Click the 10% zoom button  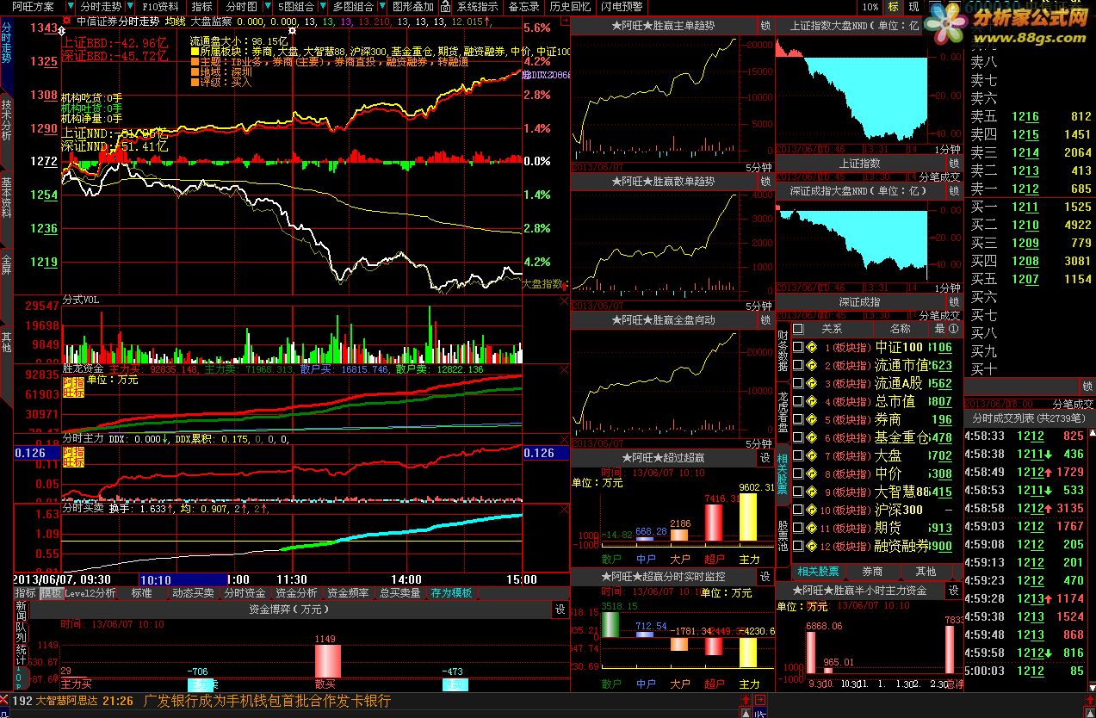point(870,6)
